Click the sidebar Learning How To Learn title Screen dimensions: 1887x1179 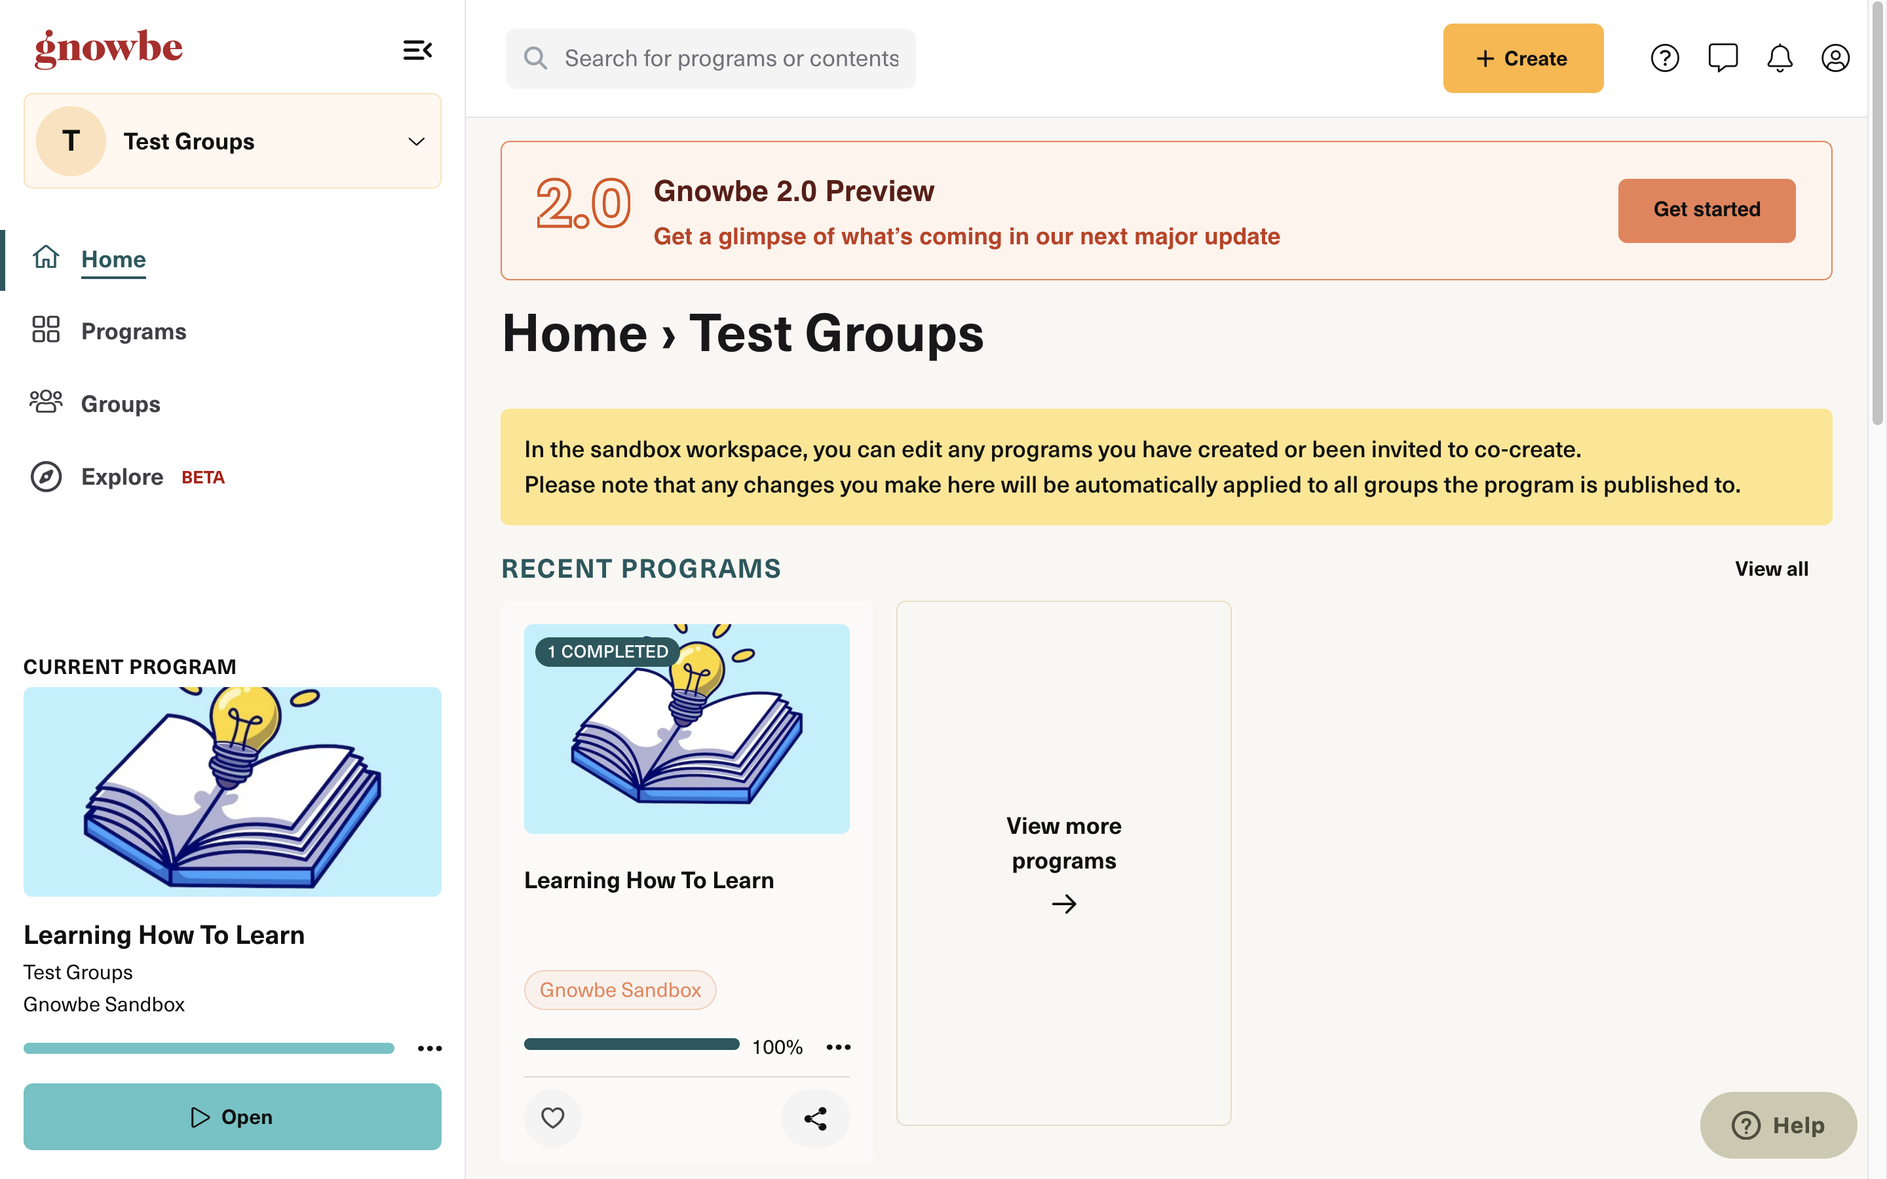tap(164, 934)
